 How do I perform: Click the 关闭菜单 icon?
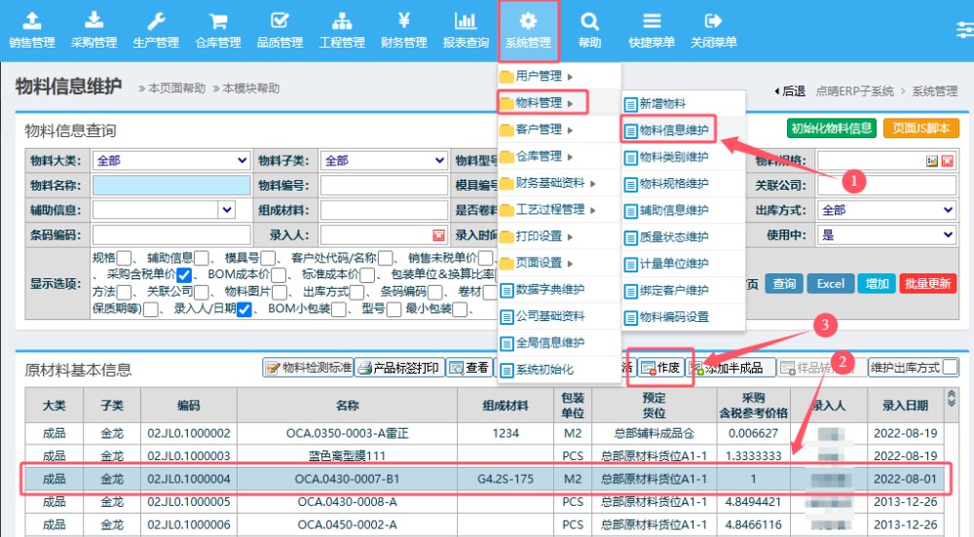point(713,21)
